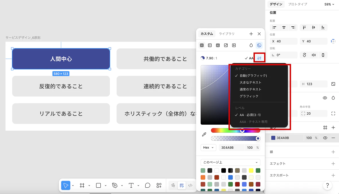
Task: Open fill styles four-dots icon
Action: [325, 128]
